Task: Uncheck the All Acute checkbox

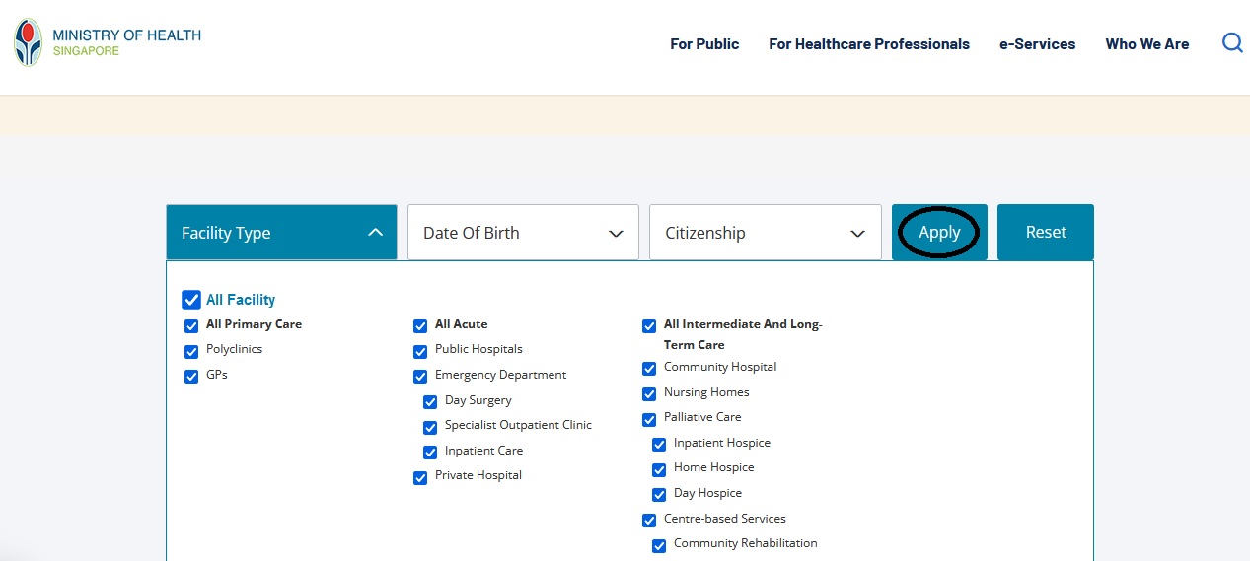Action: point(420,326)
